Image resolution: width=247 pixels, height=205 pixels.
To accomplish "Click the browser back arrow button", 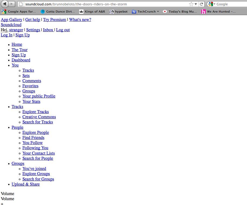I will coord(5,4).
